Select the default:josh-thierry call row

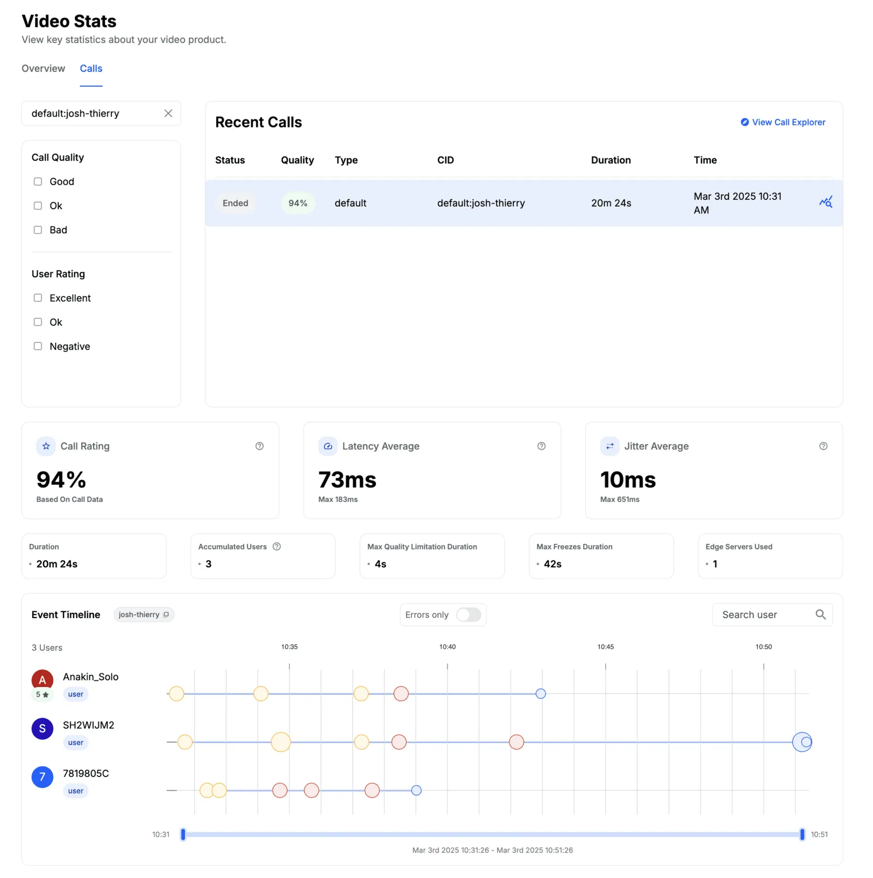coord(480,203)
